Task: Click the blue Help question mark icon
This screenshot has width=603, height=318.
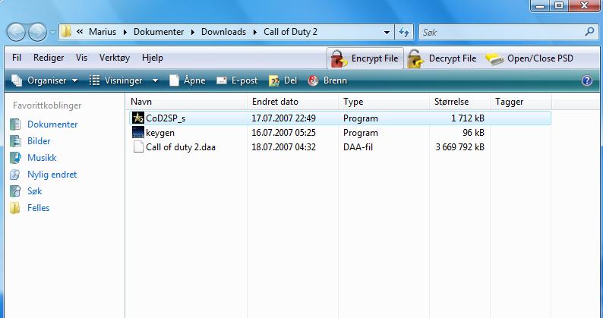Action: [x=587, y=80]
